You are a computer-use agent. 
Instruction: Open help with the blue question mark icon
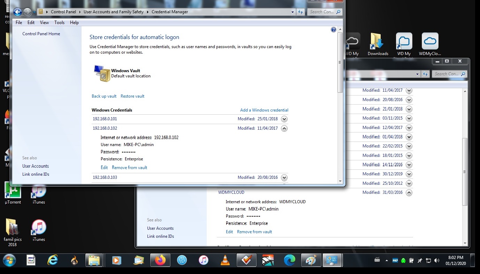[x=333, y=30]
